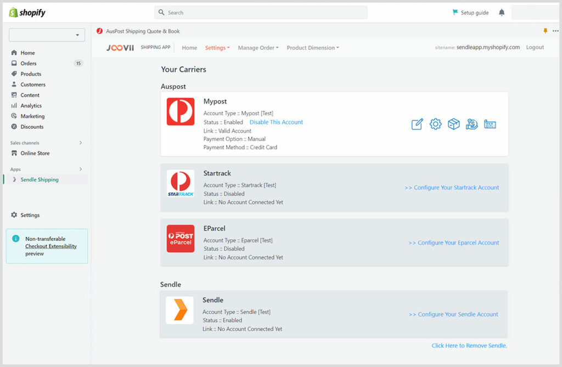Screen dimensions: 562x367
Task: Click the Mypost carrier title
Action: point(215,101)
